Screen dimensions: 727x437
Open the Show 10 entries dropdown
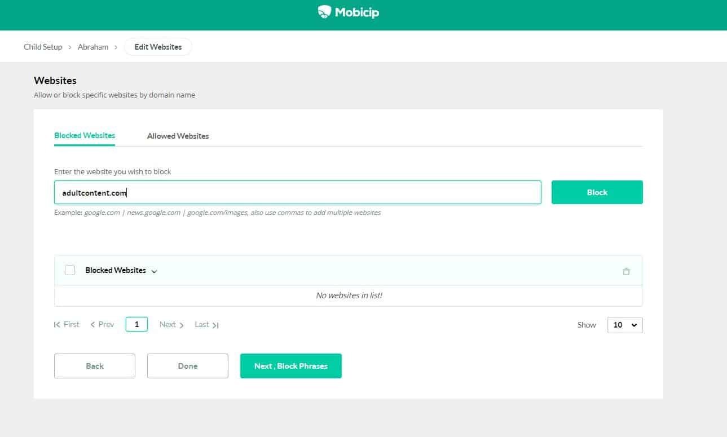point(624,325)
